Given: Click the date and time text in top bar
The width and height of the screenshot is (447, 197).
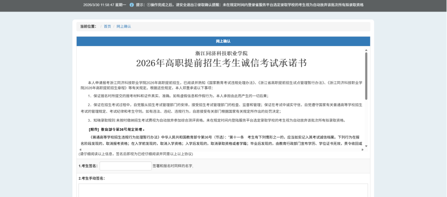Looking at the screenshot, I should [x=105, y=5].
